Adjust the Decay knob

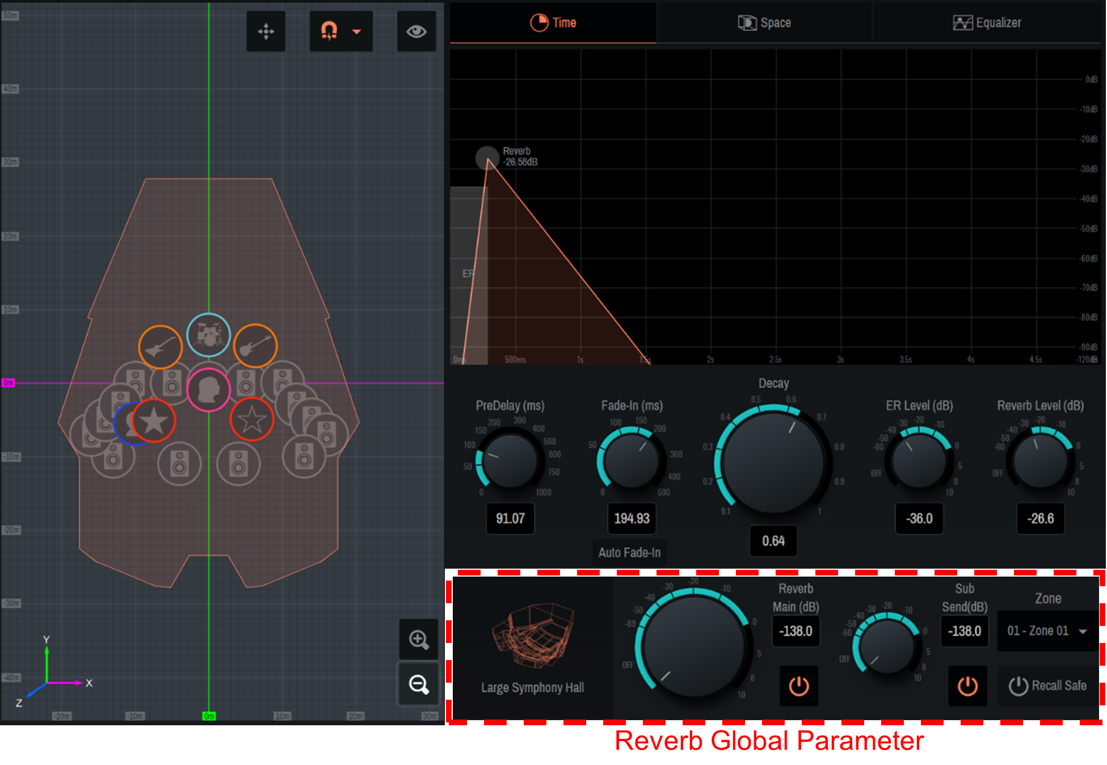click(773, 460)
